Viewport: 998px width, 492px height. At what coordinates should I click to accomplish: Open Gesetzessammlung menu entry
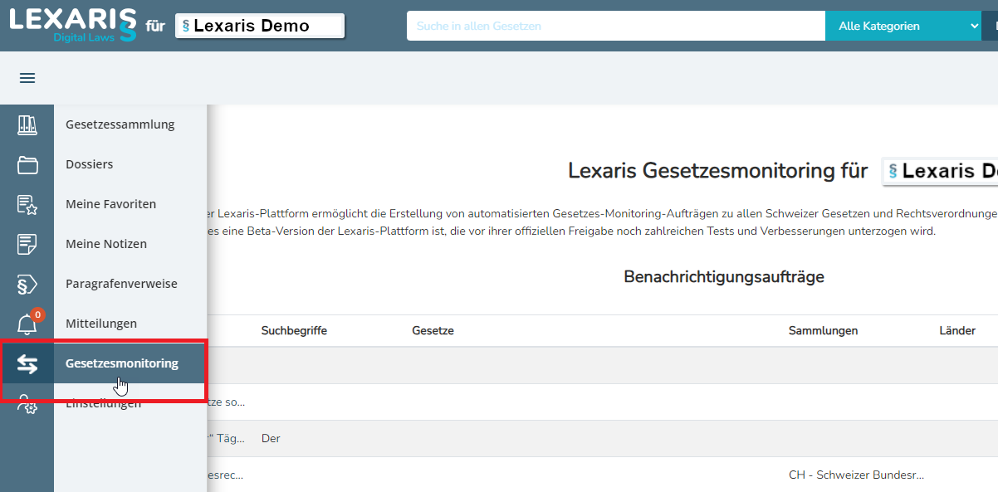120,124
